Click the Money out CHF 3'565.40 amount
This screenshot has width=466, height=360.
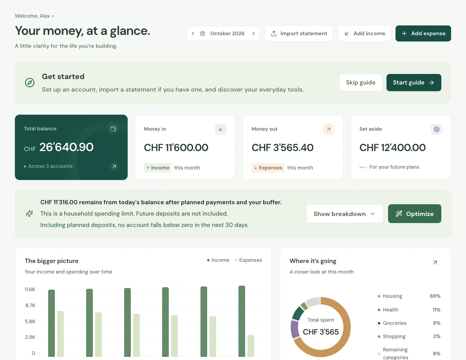(282, 148)
